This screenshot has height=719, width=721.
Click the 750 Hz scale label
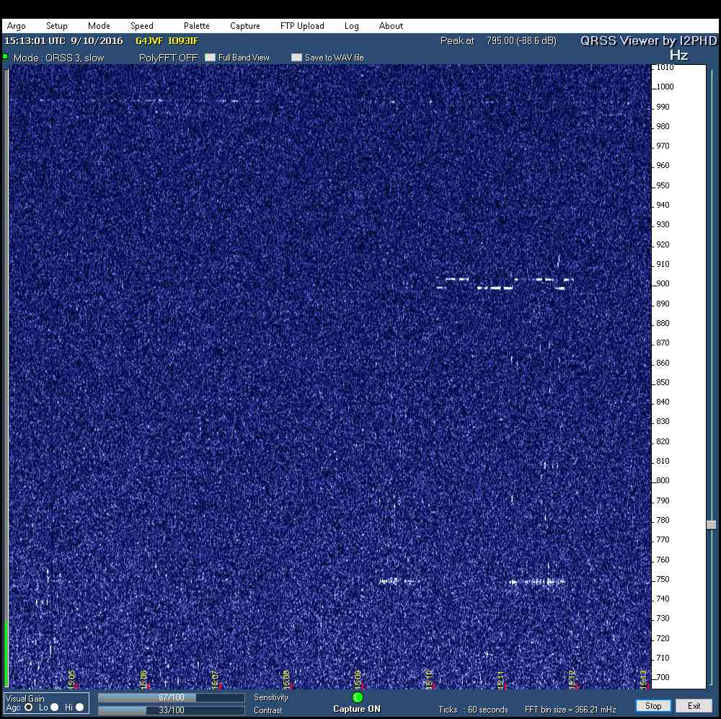click(663, 579)
